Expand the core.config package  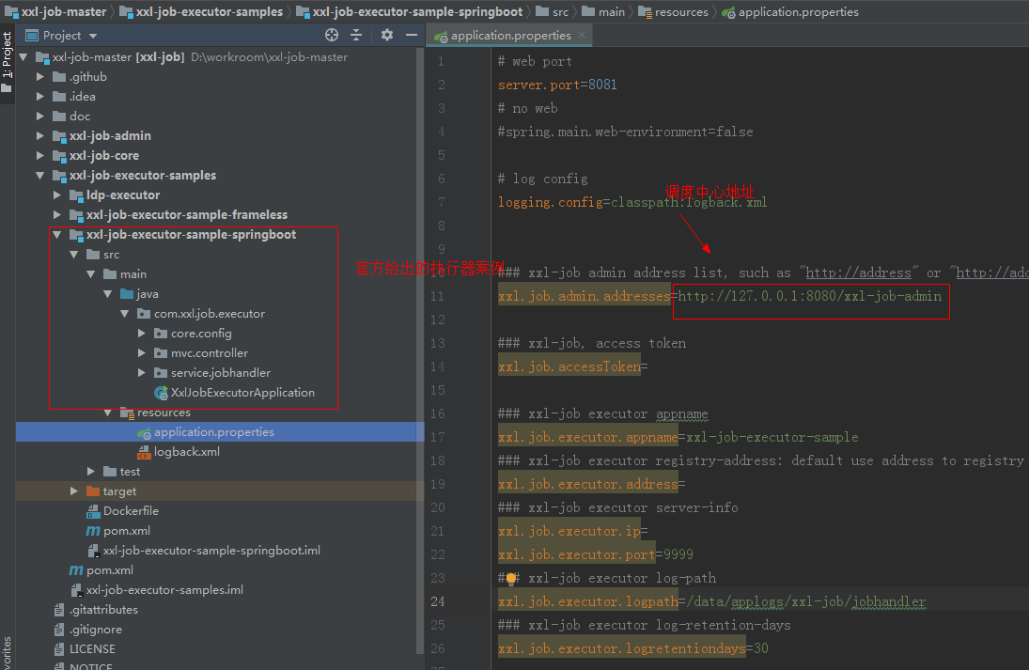click(142, 334)
